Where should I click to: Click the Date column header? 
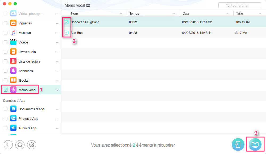tap(207, 13)
